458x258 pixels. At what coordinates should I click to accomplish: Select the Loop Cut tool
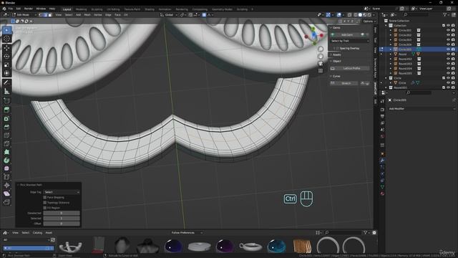[6, 135]
